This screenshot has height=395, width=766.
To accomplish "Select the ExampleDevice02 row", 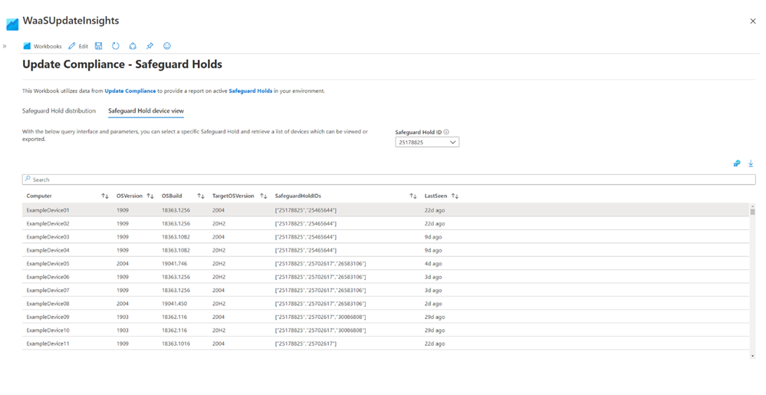I will (x=386, y=223).
